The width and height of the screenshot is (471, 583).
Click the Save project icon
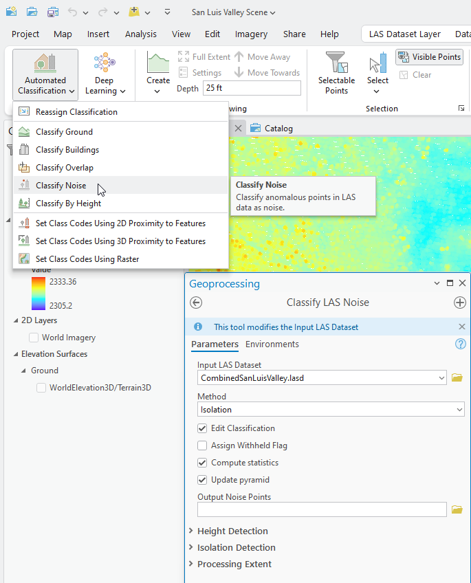pos(53,12)
